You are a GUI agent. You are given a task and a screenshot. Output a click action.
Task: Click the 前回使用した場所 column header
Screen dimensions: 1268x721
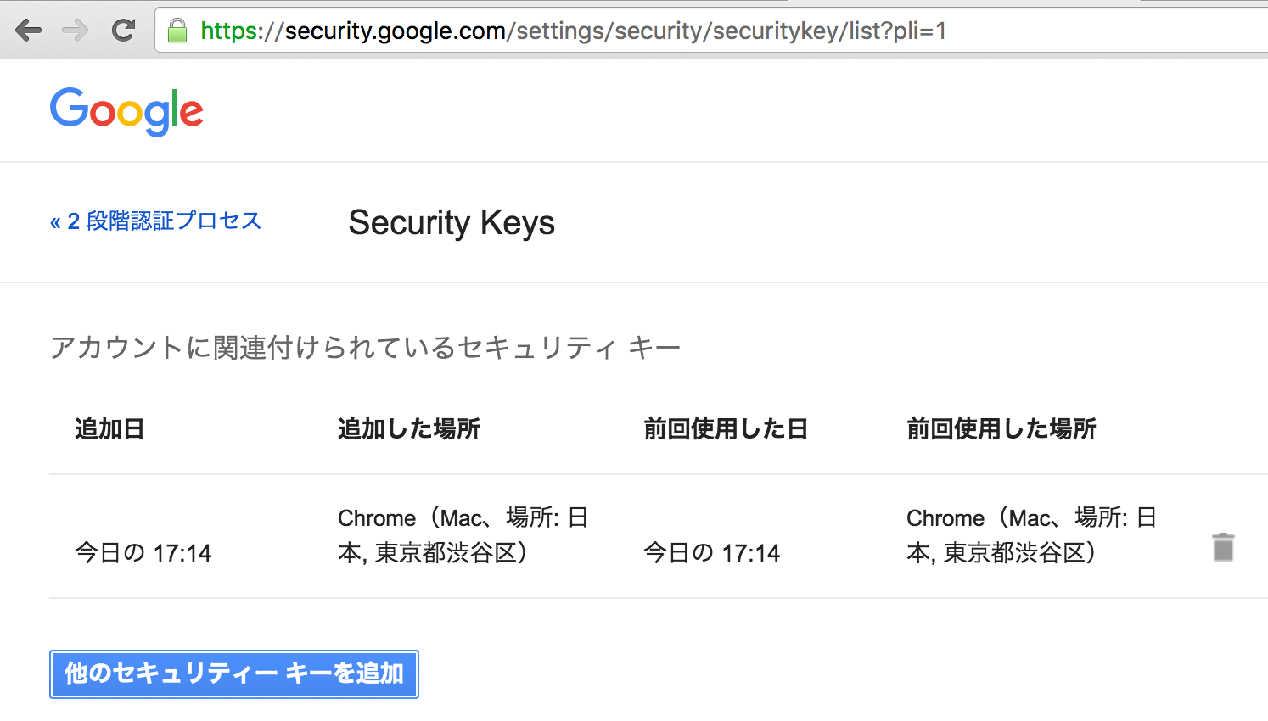(x=1001, y=429)
